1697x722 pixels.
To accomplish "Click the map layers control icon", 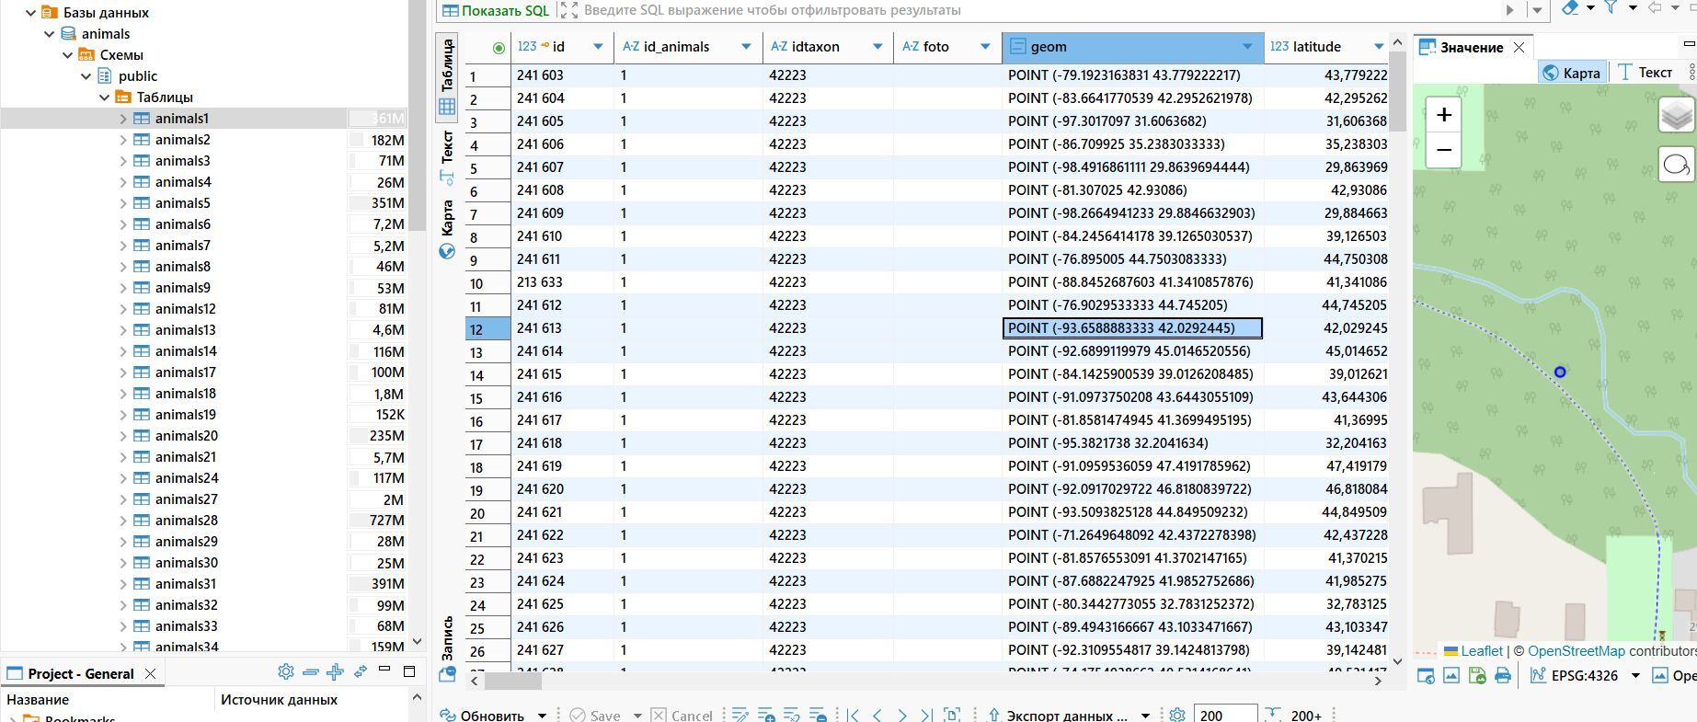I will click(1676, 116).
